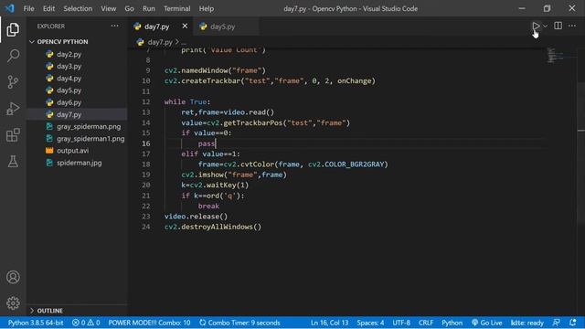Open the Help menu
The height and width of the screenshot is (329, 585).
(206, 8)
